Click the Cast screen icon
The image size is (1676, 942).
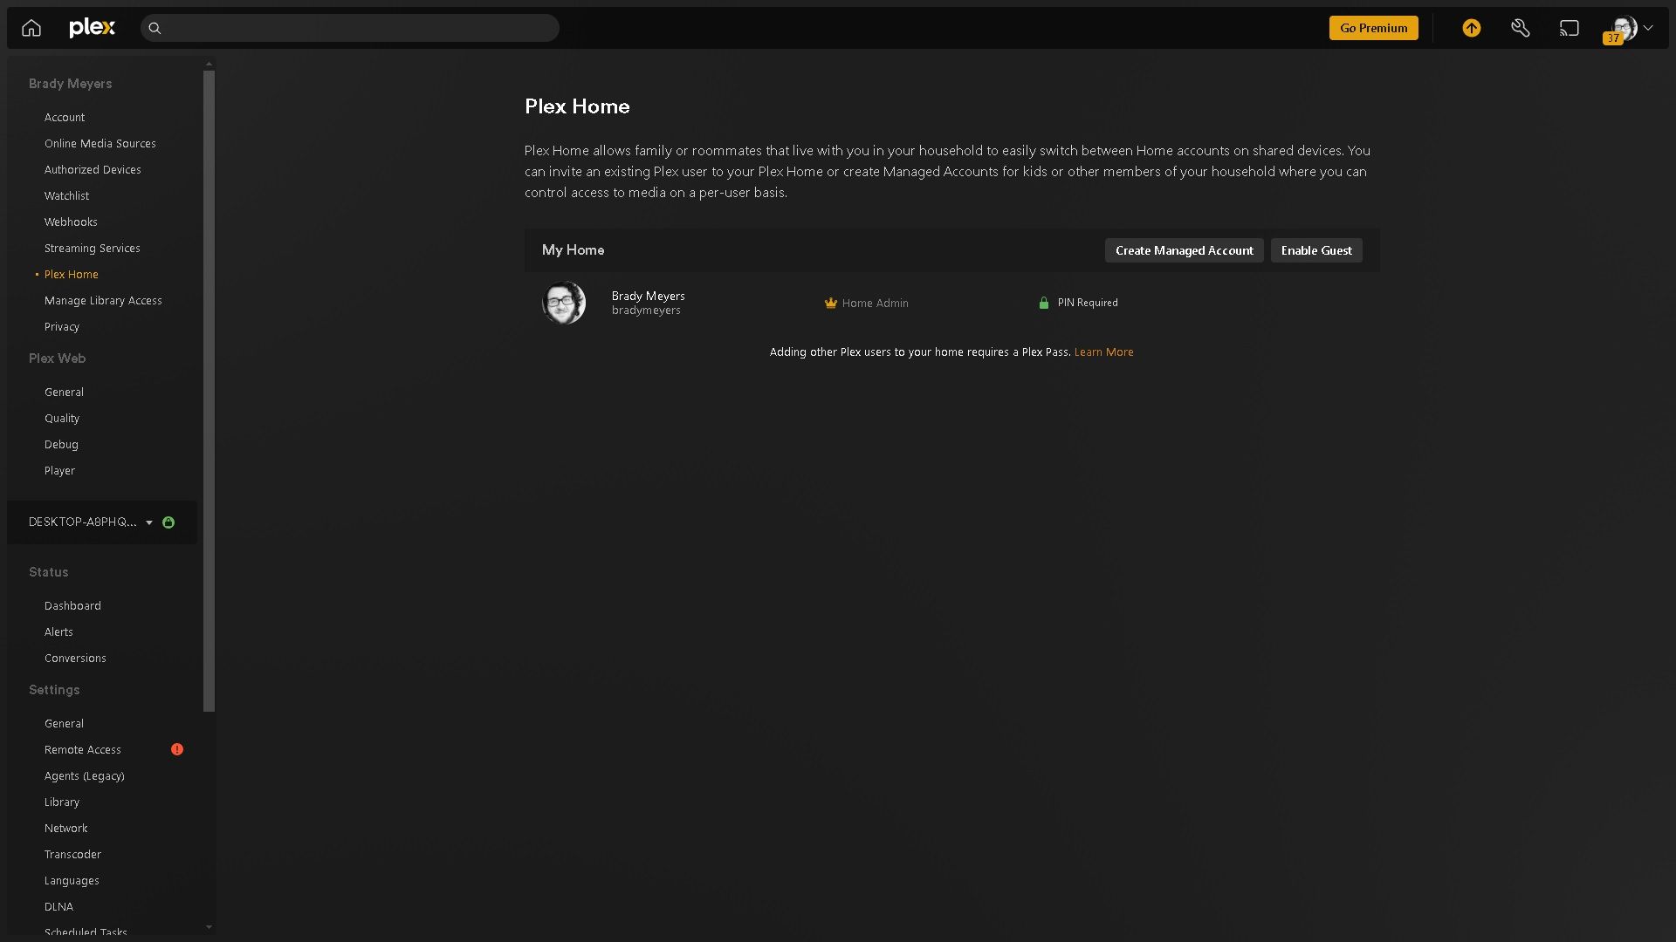[1570, 28]
